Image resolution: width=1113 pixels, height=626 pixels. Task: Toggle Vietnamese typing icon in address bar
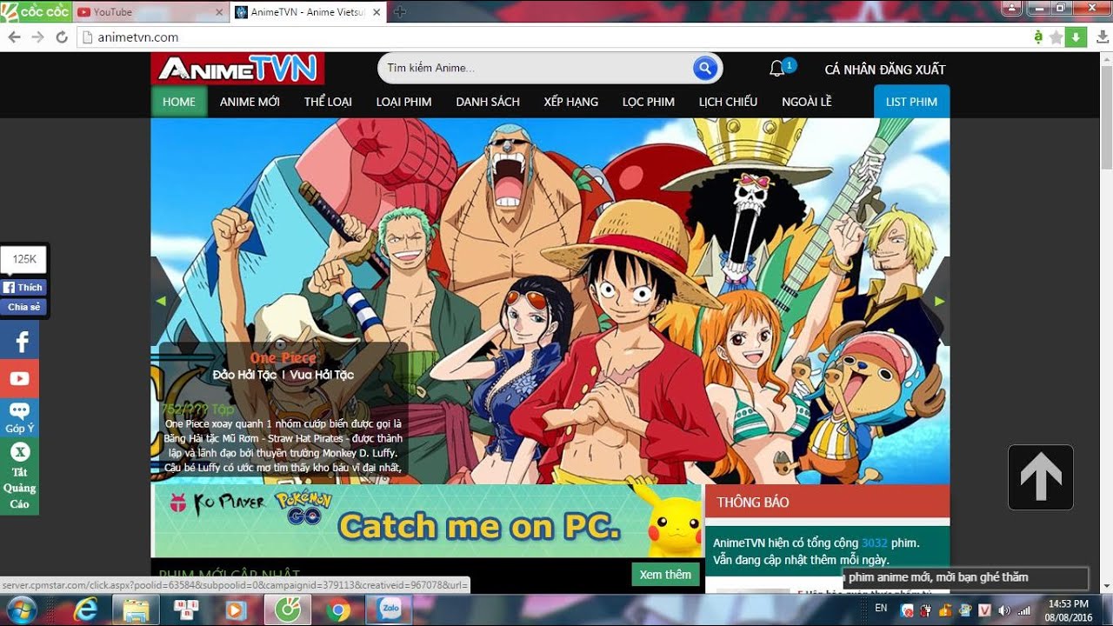pos(1038,37)
